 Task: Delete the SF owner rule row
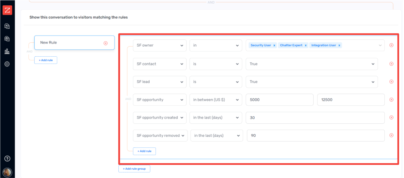(391, 45)
